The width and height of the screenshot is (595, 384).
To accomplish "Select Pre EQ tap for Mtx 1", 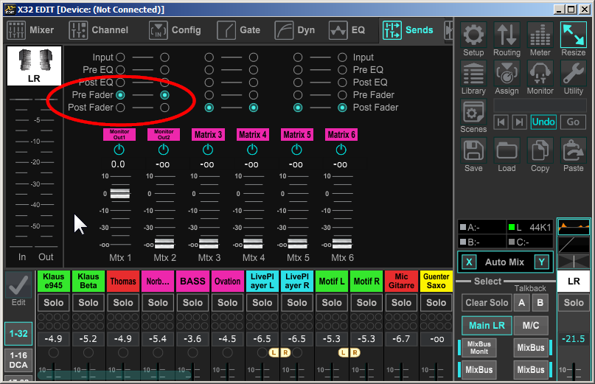I will [120, 70].
